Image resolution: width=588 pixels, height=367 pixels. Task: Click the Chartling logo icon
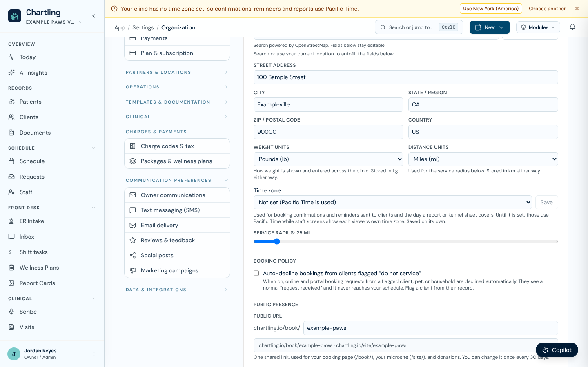point(15,16)
